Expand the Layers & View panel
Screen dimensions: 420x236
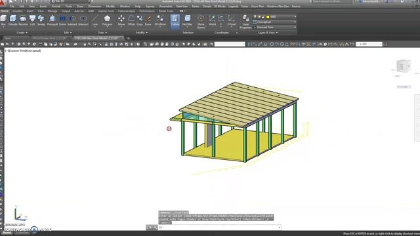pyautogui.click(x=268, y=33)
